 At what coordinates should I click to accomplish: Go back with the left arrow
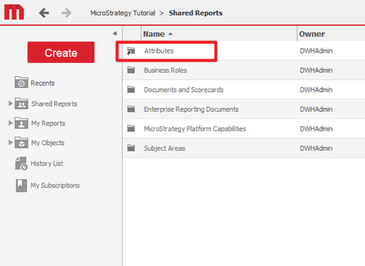(44, 13)
